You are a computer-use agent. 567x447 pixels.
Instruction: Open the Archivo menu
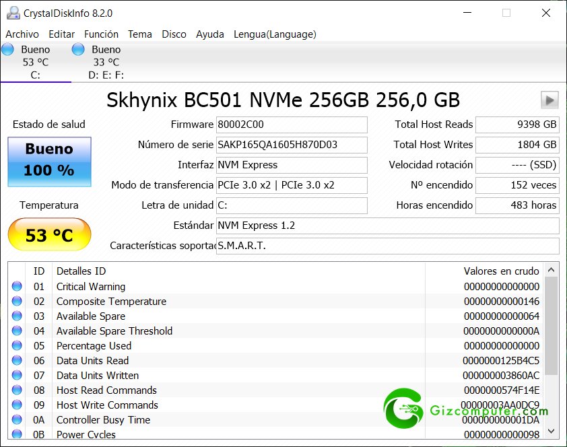point(22,34)
